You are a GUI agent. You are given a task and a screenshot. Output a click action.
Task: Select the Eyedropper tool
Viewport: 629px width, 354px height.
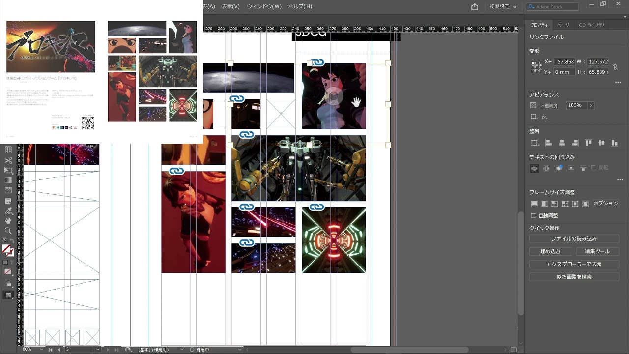(x=8, y=211)
